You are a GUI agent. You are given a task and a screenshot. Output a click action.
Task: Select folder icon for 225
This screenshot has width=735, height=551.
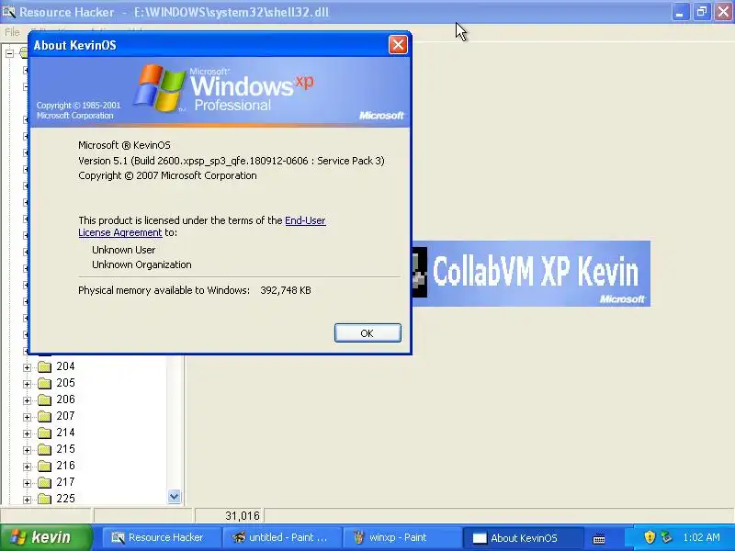pyautogui.click(x=44, y=499)
